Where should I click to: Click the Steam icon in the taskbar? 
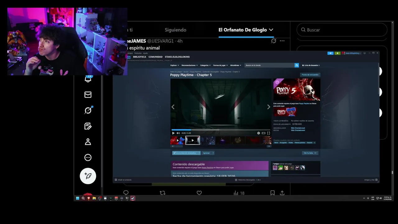coord(133,198)
